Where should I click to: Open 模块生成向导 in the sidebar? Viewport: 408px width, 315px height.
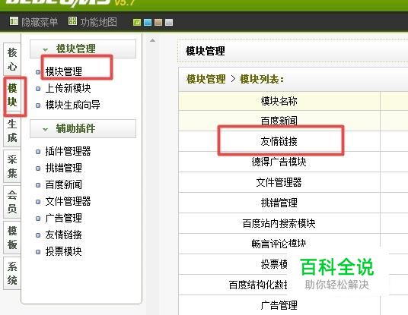[73, 105]
